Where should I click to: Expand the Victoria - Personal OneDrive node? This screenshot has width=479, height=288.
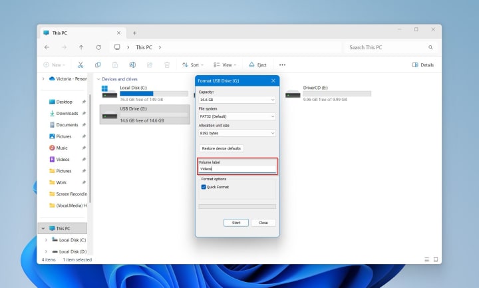pyautogui.click(x=43, y=78)
